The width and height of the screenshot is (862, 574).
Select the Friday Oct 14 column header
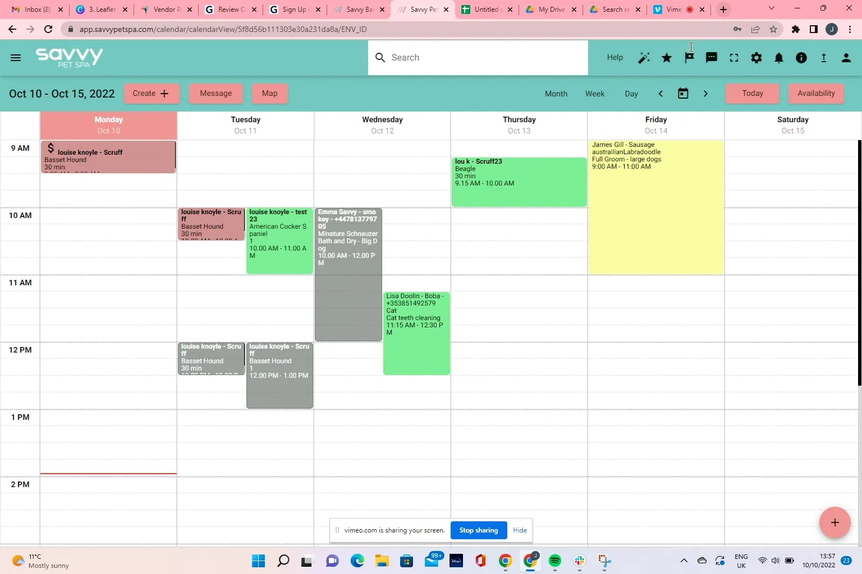(x=656, y=125)
